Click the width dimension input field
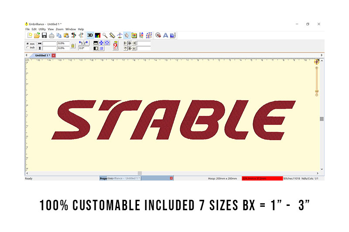This screenshot has height=232, width=349. click(49, 44)
